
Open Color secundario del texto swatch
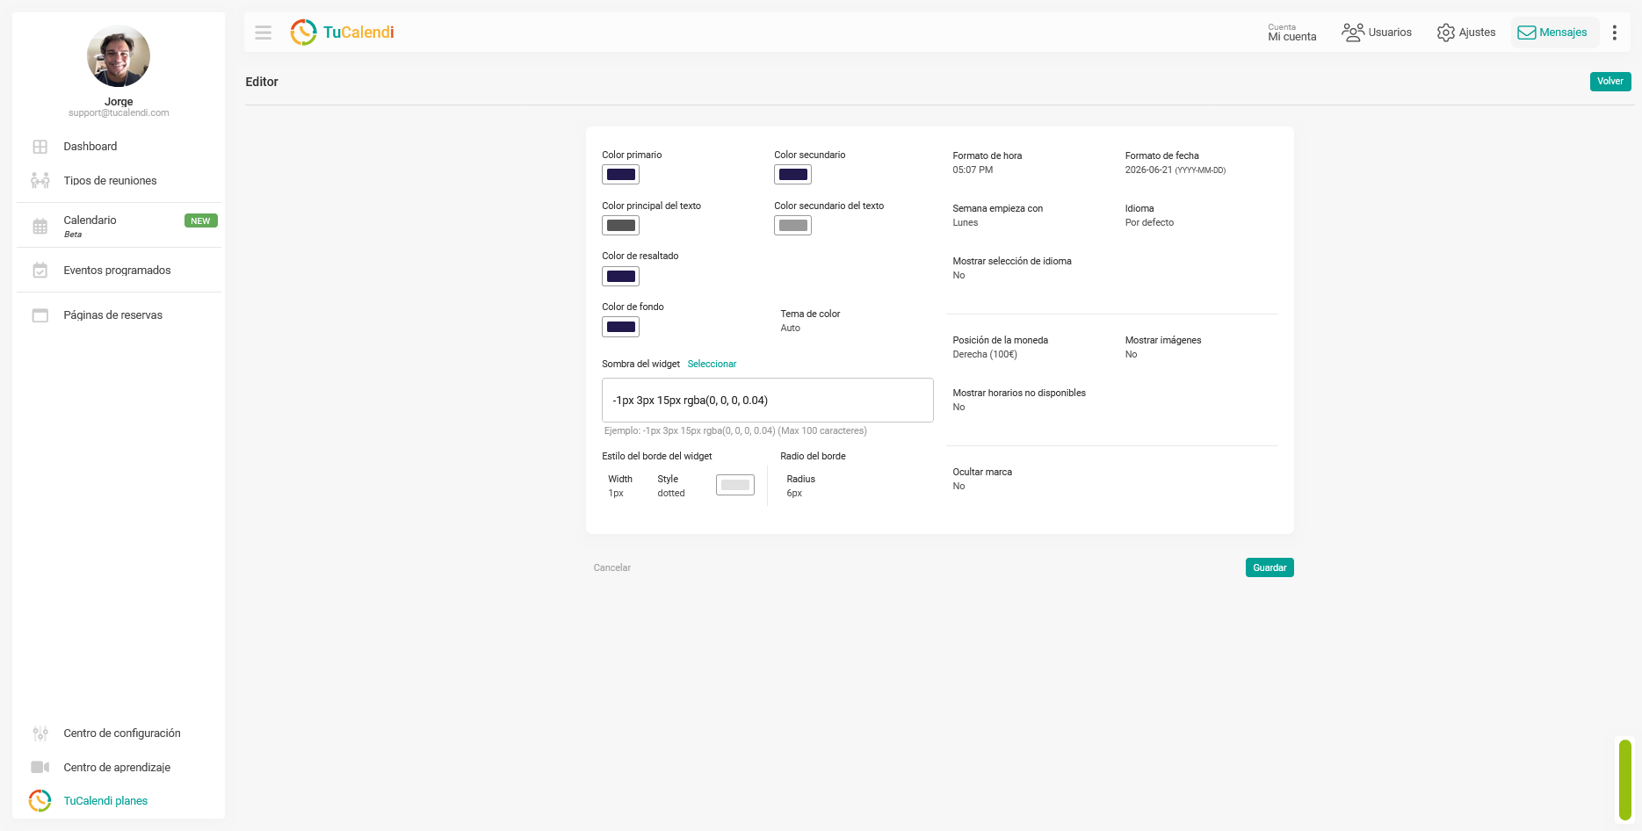pyautogui.click(x=792, y=226)
